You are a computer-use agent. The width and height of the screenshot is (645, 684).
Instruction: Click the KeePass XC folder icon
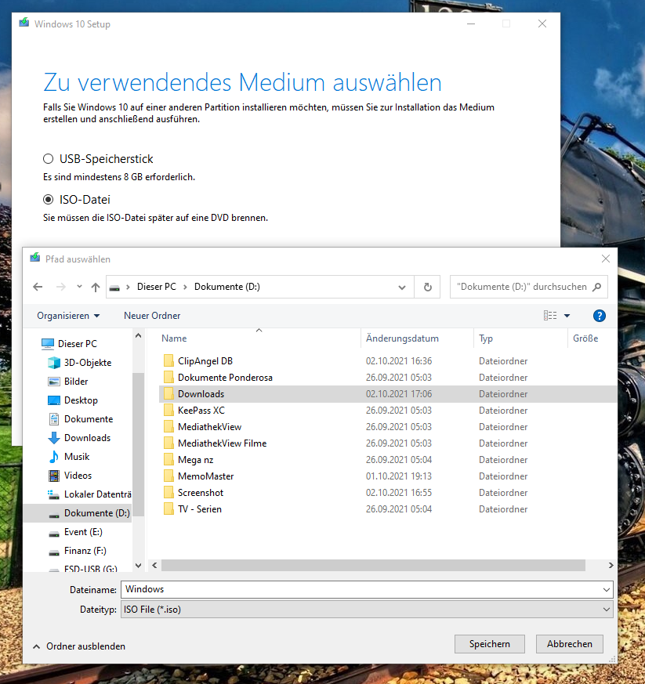coord(168,410)
